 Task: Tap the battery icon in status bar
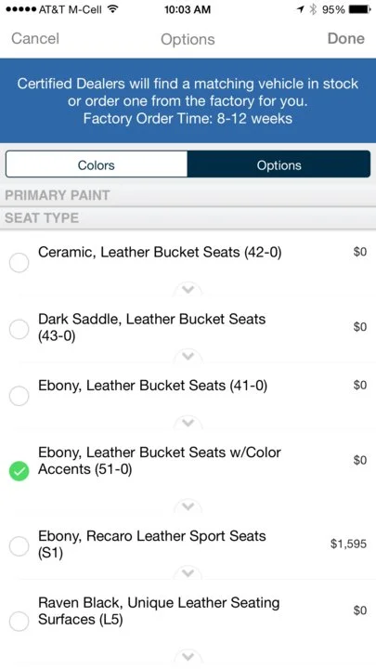359,9
